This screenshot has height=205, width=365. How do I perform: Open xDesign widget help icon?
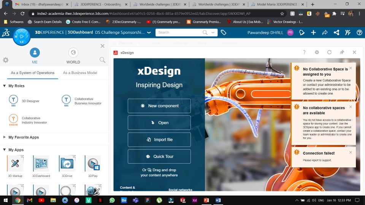point(304,52)
